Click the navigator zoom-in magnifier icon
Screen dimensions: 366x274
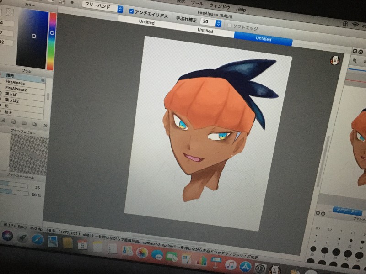click(355, 61)
